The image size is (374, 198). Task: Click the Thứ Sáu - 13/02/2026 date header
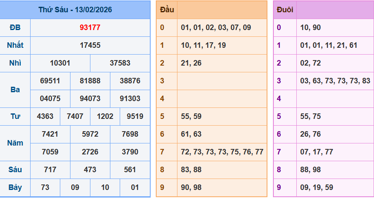click(x=75, y=10)
